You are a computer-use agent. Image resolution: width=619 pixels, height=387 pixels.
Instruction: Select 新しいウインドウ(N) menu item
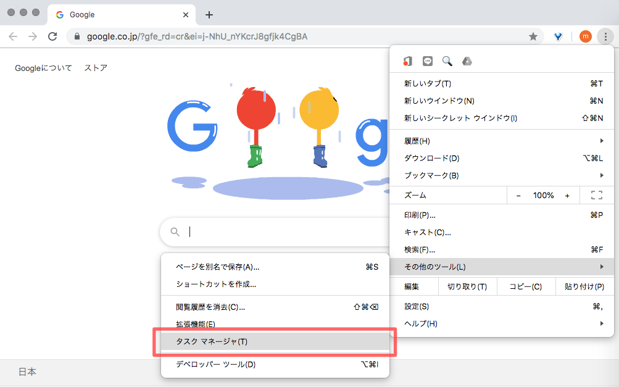point(502,101)
